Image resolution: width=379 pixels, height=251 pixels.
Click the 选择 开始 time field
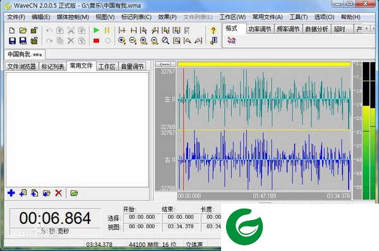(141, 217)
